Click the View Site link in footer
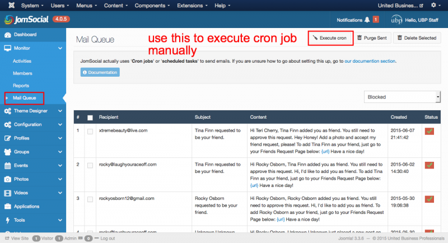 point(17,238)
